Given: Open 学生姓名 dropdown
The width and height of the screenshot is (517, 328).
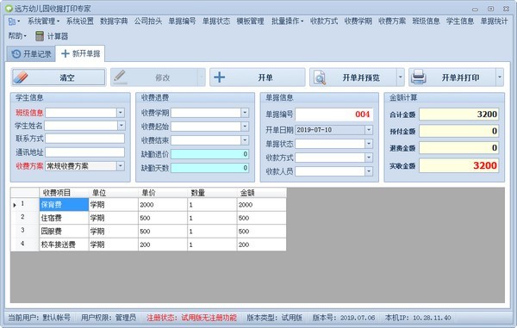Looking at the screenshot, I should point(121,126).
